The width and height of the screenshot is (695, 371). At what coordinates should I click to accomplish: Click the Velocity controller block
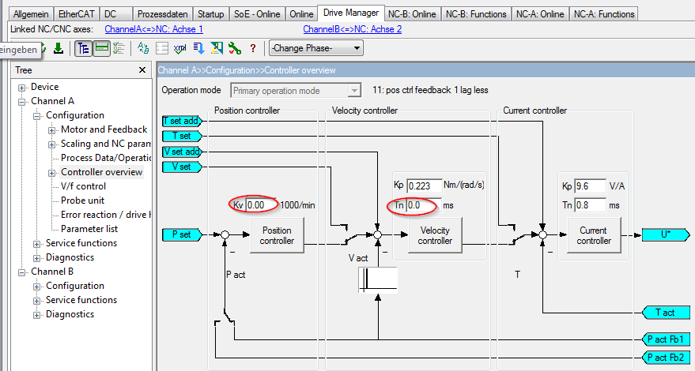[435, 235]
